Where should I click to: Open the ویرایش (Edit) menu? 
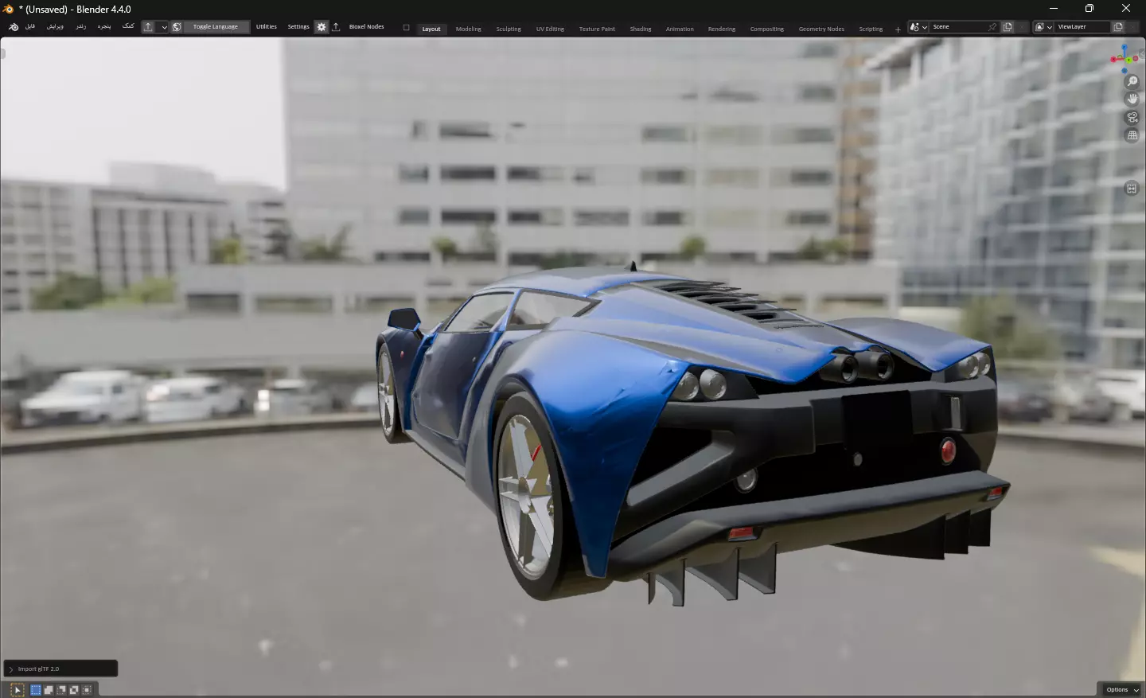pos(55,27)
